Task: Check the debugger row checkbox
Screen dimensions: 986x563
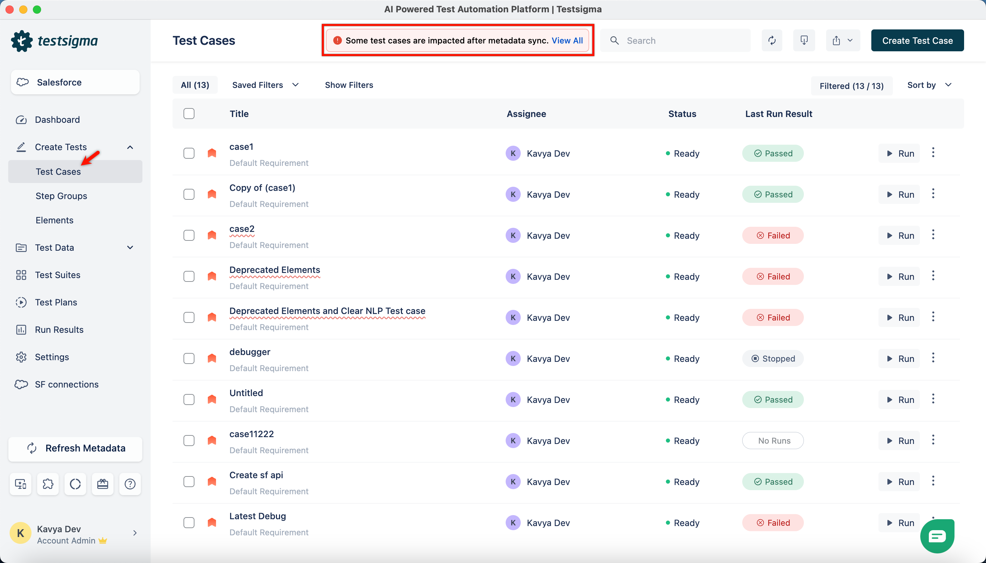Action: click(189, 358)
